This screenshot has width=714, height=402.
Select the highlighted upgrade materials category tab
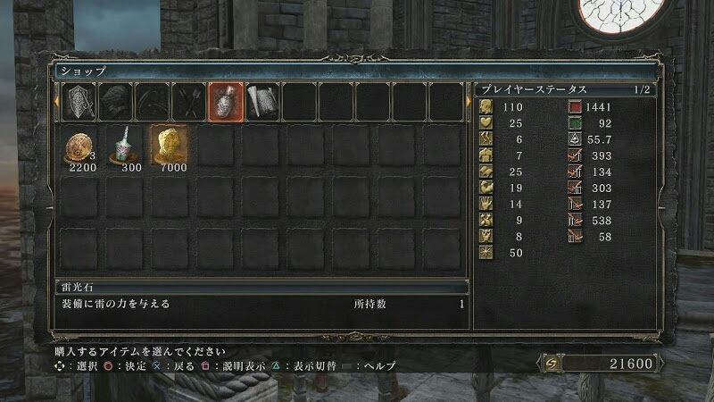[226, 102]
